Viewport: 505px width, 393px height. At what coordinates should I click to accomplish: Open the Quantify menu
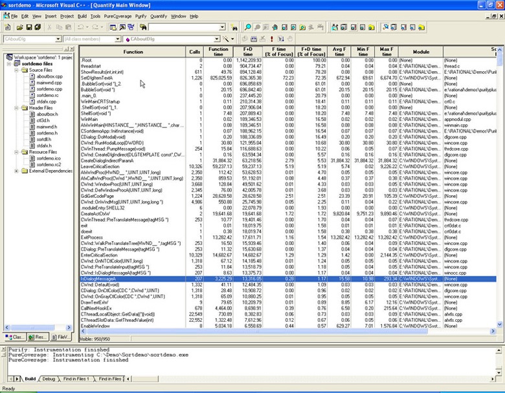click(159, 16)
